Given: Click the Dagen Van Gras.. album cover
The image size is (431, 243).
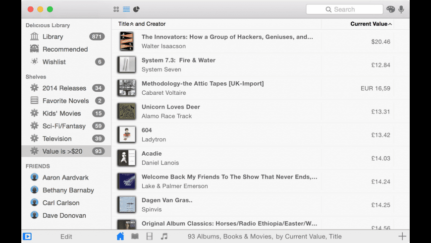Looking at the screenshot, I should point(127,205).
